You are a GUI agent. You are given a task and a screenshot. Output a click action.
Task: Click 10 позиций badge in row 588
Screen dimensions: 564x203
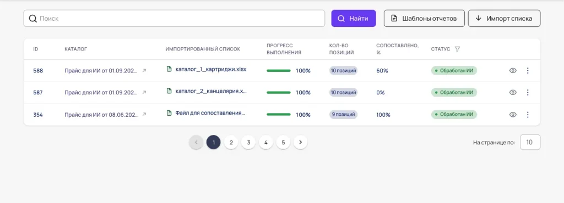coord(344,71)
